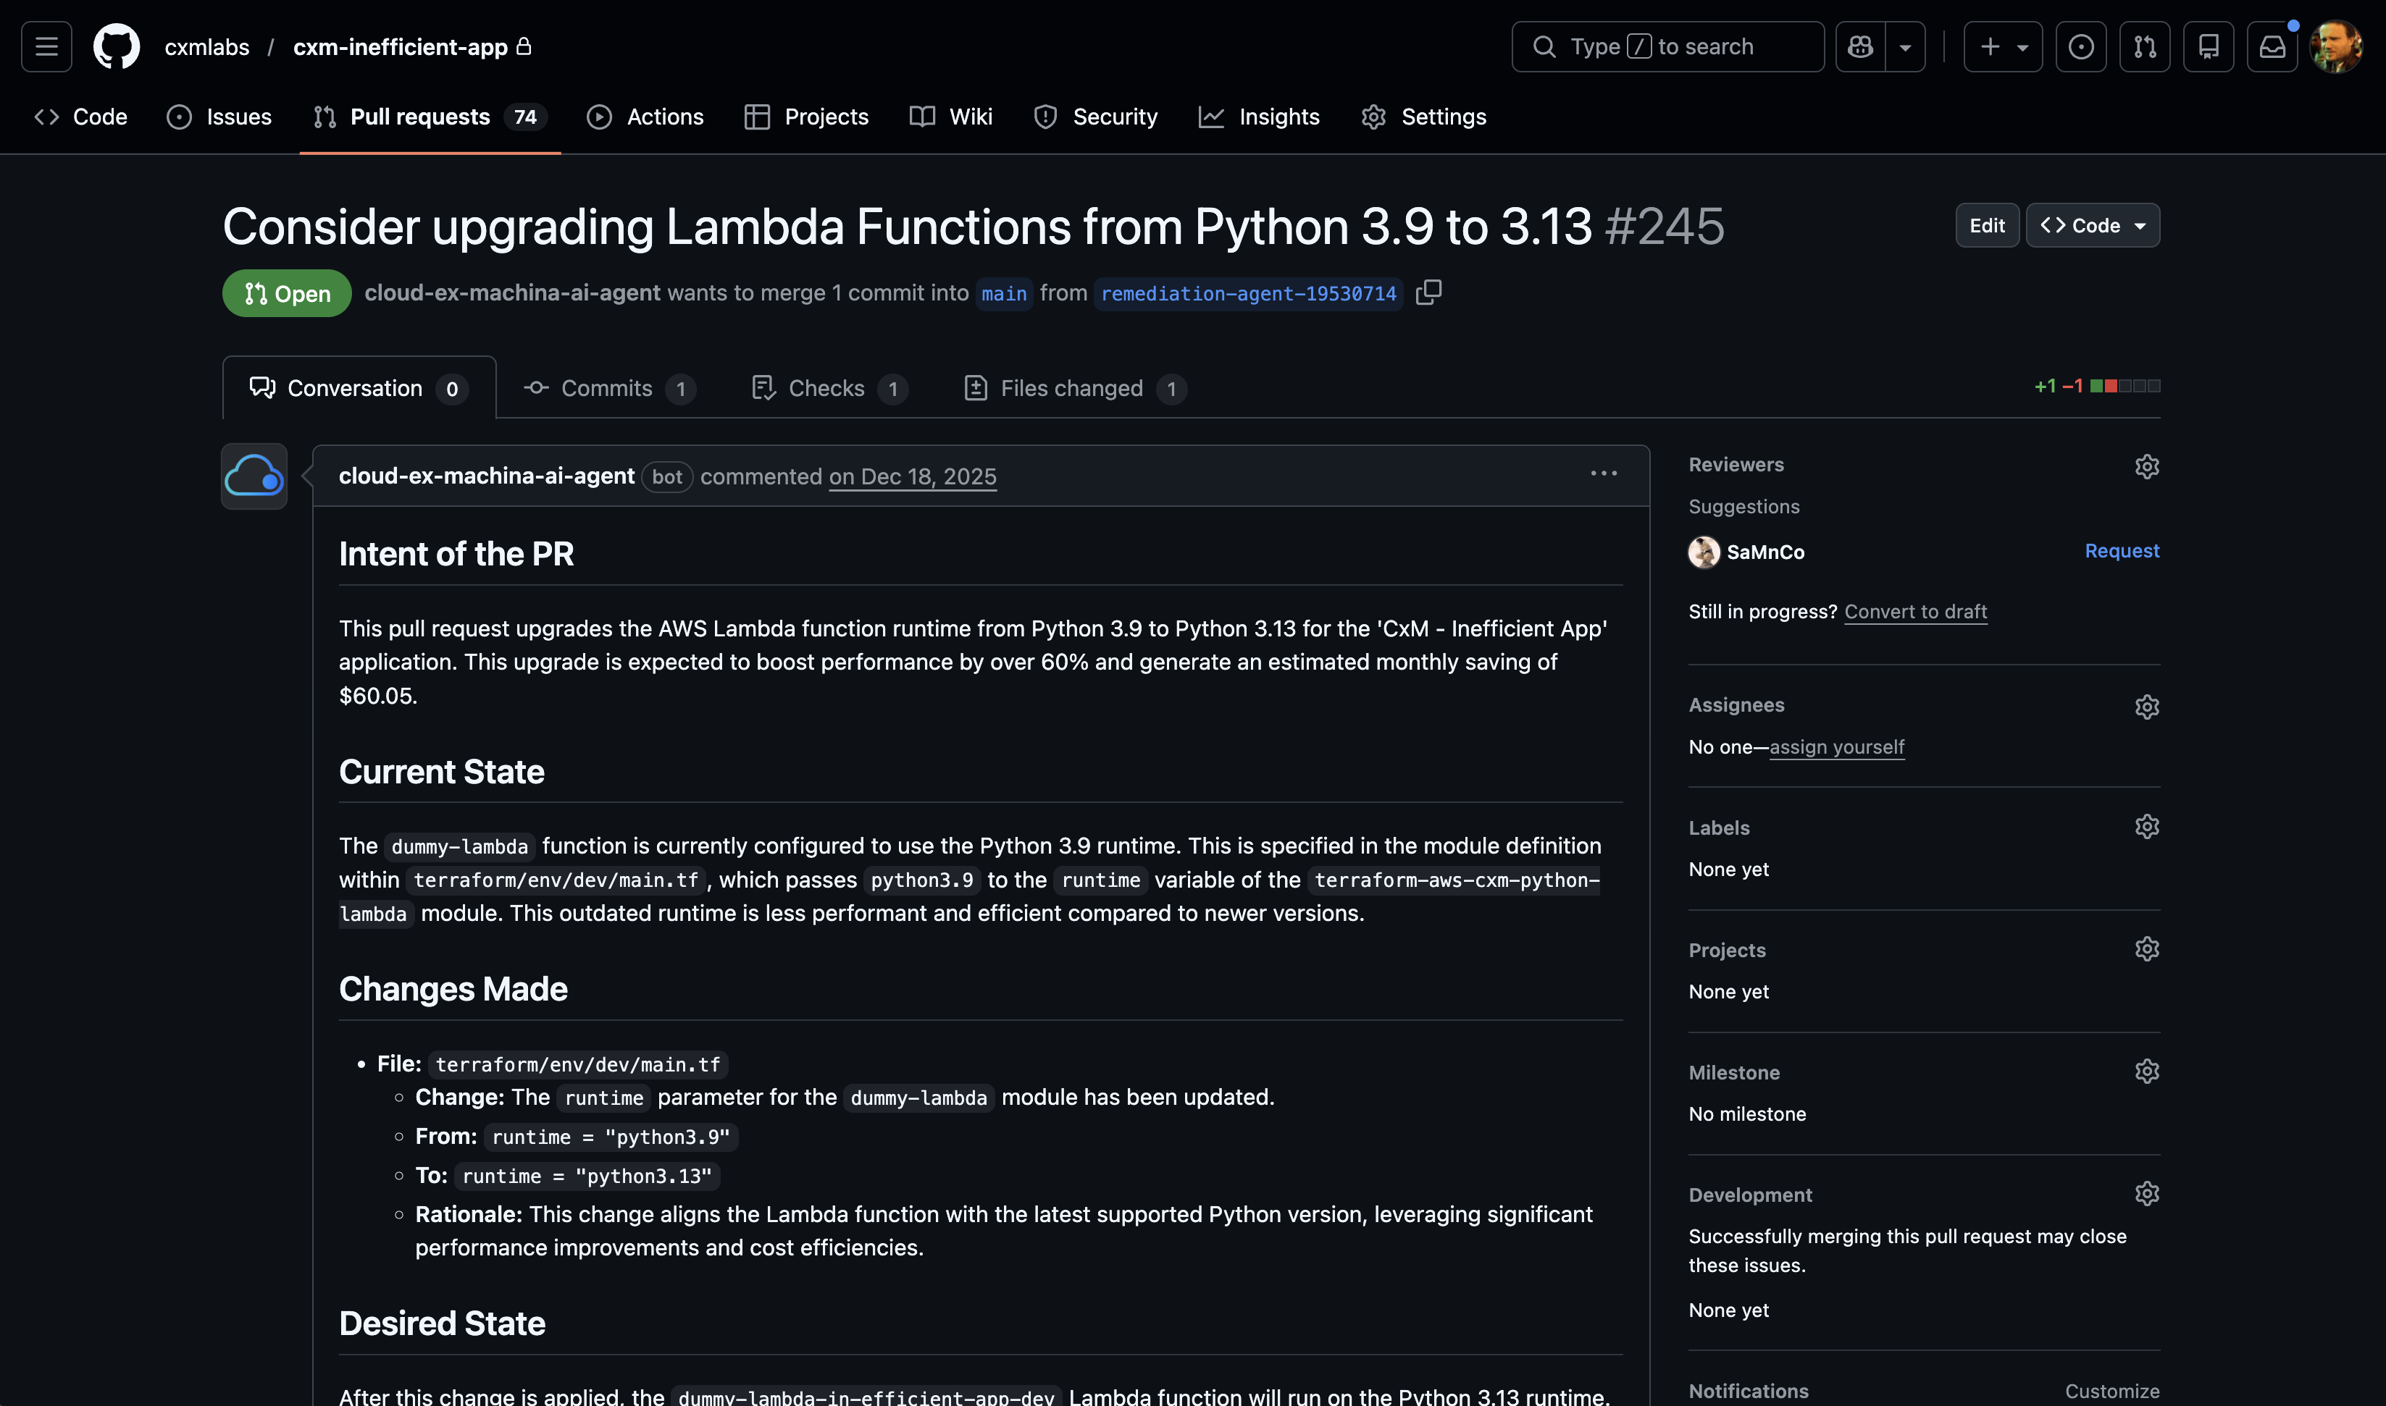
Task: Click the Edit button on the PR title
Action: pos(1987,225)
